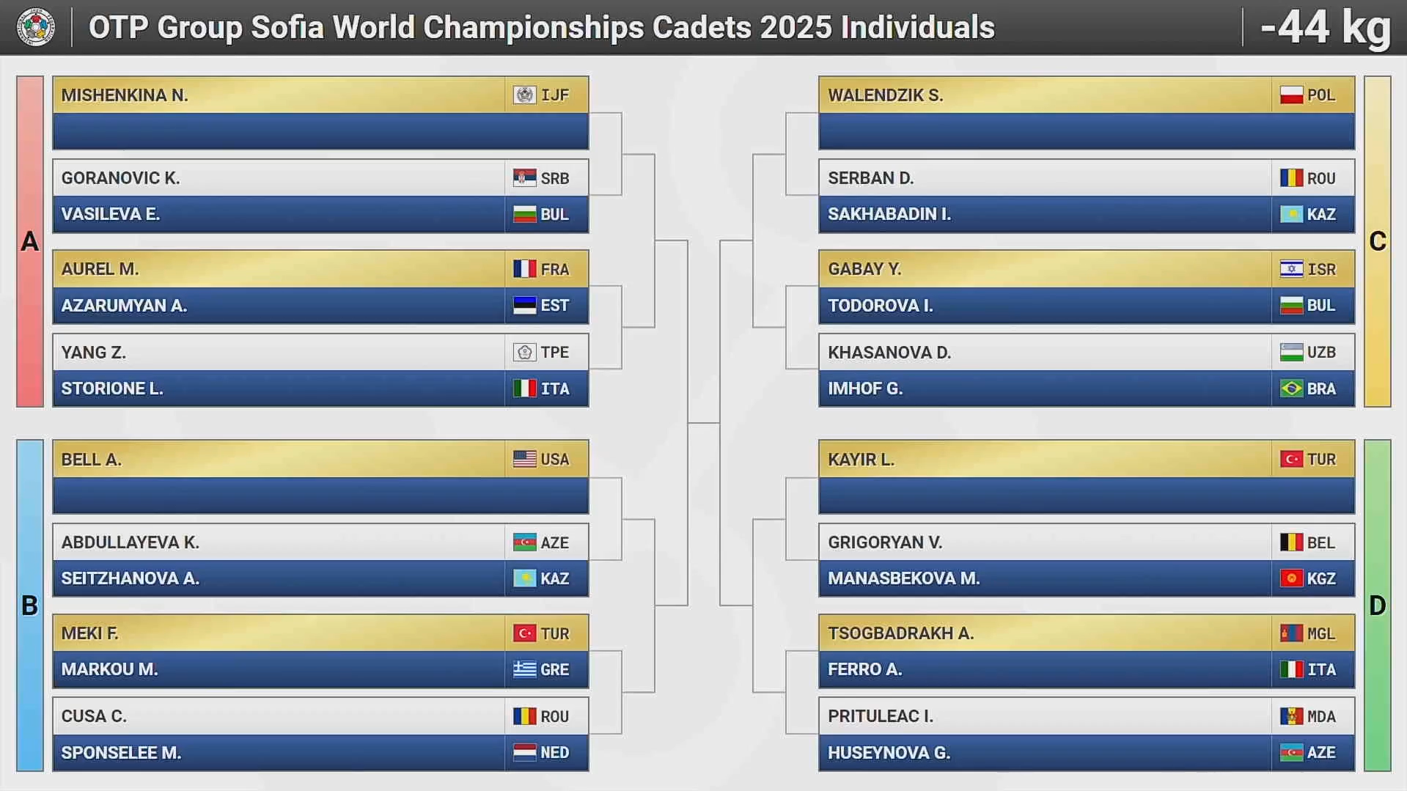
Task: Select Huseynova G. row in pool D
Action: click(x=1045, y=753)
